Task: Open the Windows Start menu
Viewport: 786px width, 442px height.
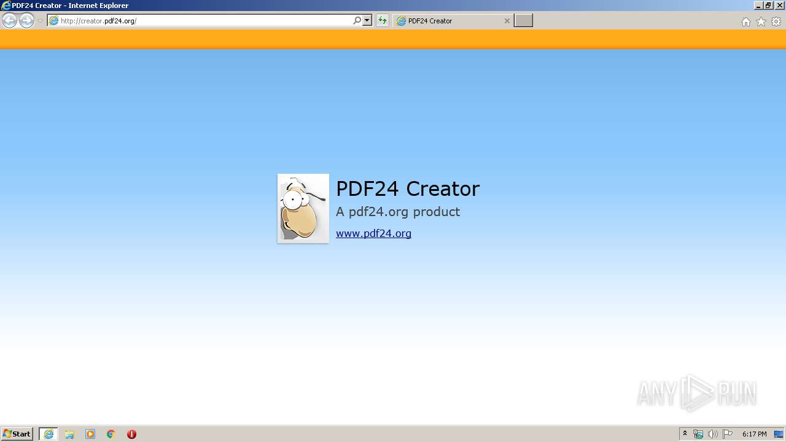Action: (17, 434)
